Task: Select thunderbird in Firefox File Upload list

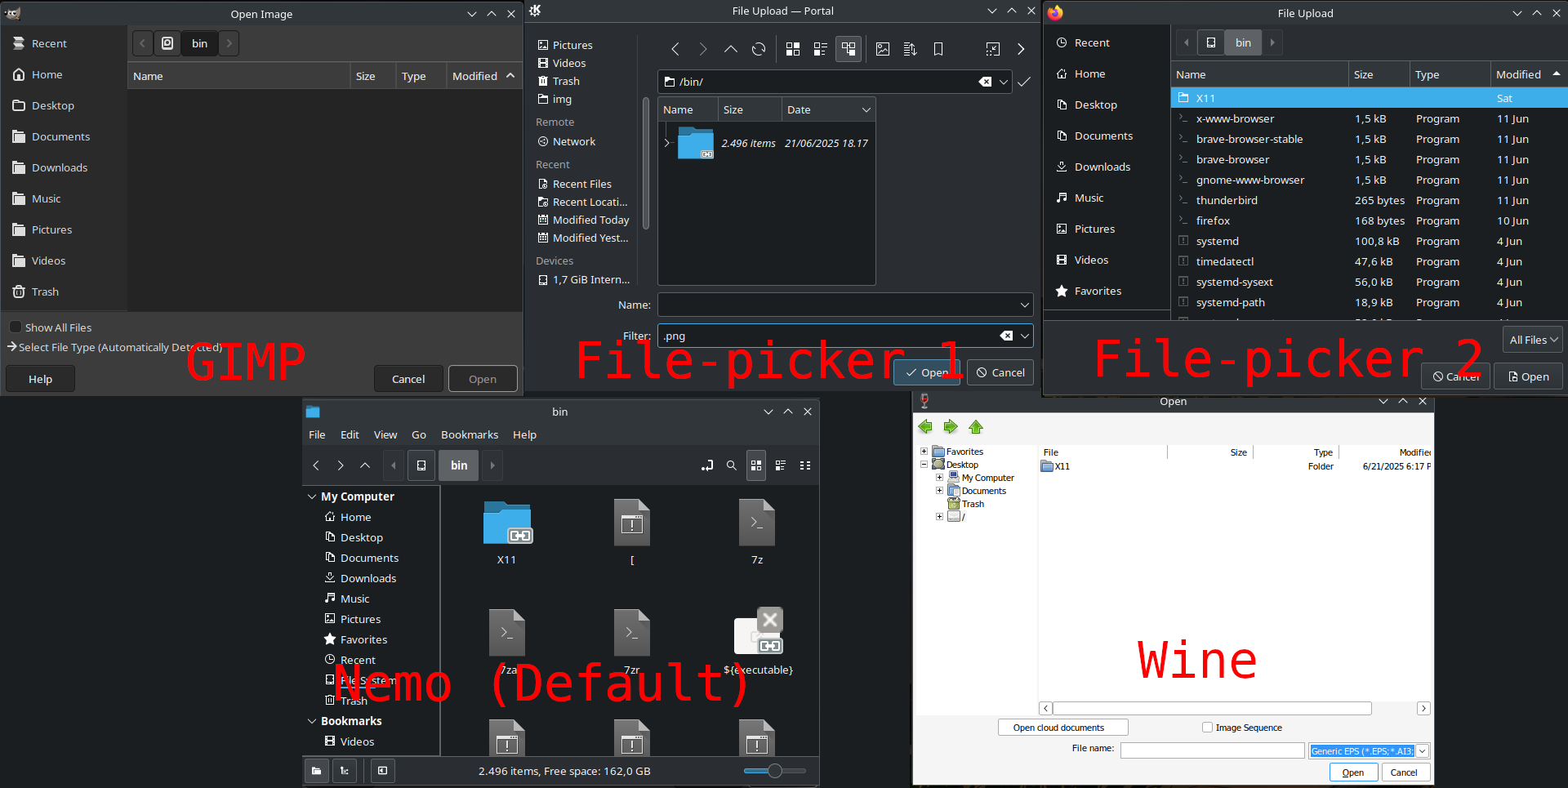Action: tap(1370, 200)
